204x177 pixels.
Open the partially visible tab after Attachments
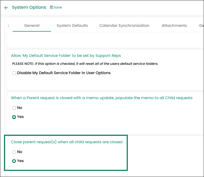coord(201,26)
